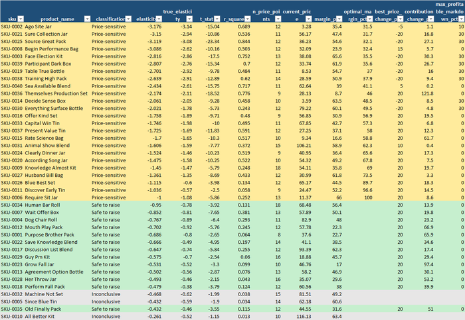Select cell SKU-0002
Viewport: 465px width, 320px height.
pos(12,27)
